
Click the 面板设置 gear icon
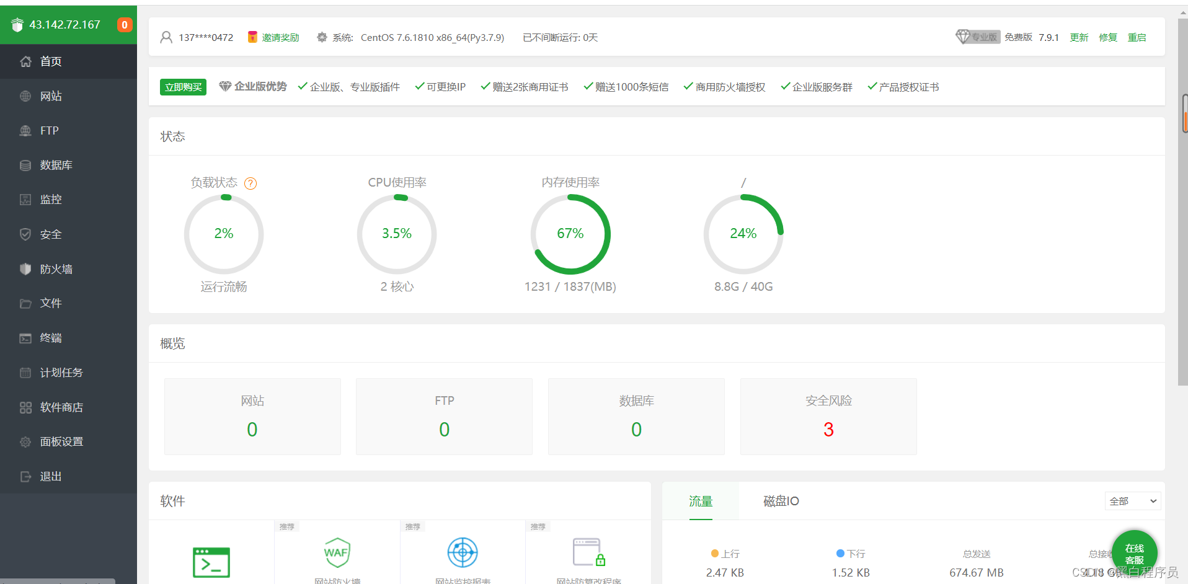click(x=25, y=441)
